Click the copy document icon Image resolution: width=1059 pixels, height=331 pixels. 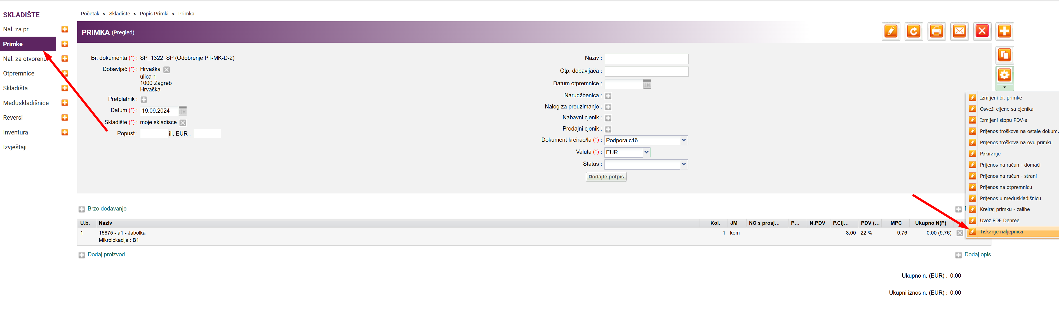(1004, 55)
